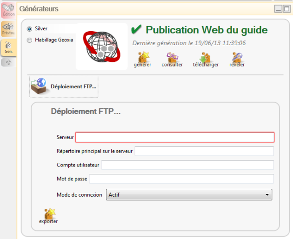Click the télécharger download icon
Viewport: 293px width, 239px height.
pyautogui.click(x=206, y=60)
